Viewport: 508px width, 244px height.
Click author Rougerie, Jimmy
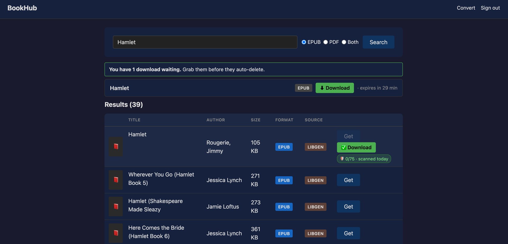pyautogui.click(x=218, y=147)
